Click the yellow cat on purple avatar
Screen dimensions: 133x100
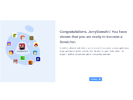pyautogui.click(x=11, y=52)
